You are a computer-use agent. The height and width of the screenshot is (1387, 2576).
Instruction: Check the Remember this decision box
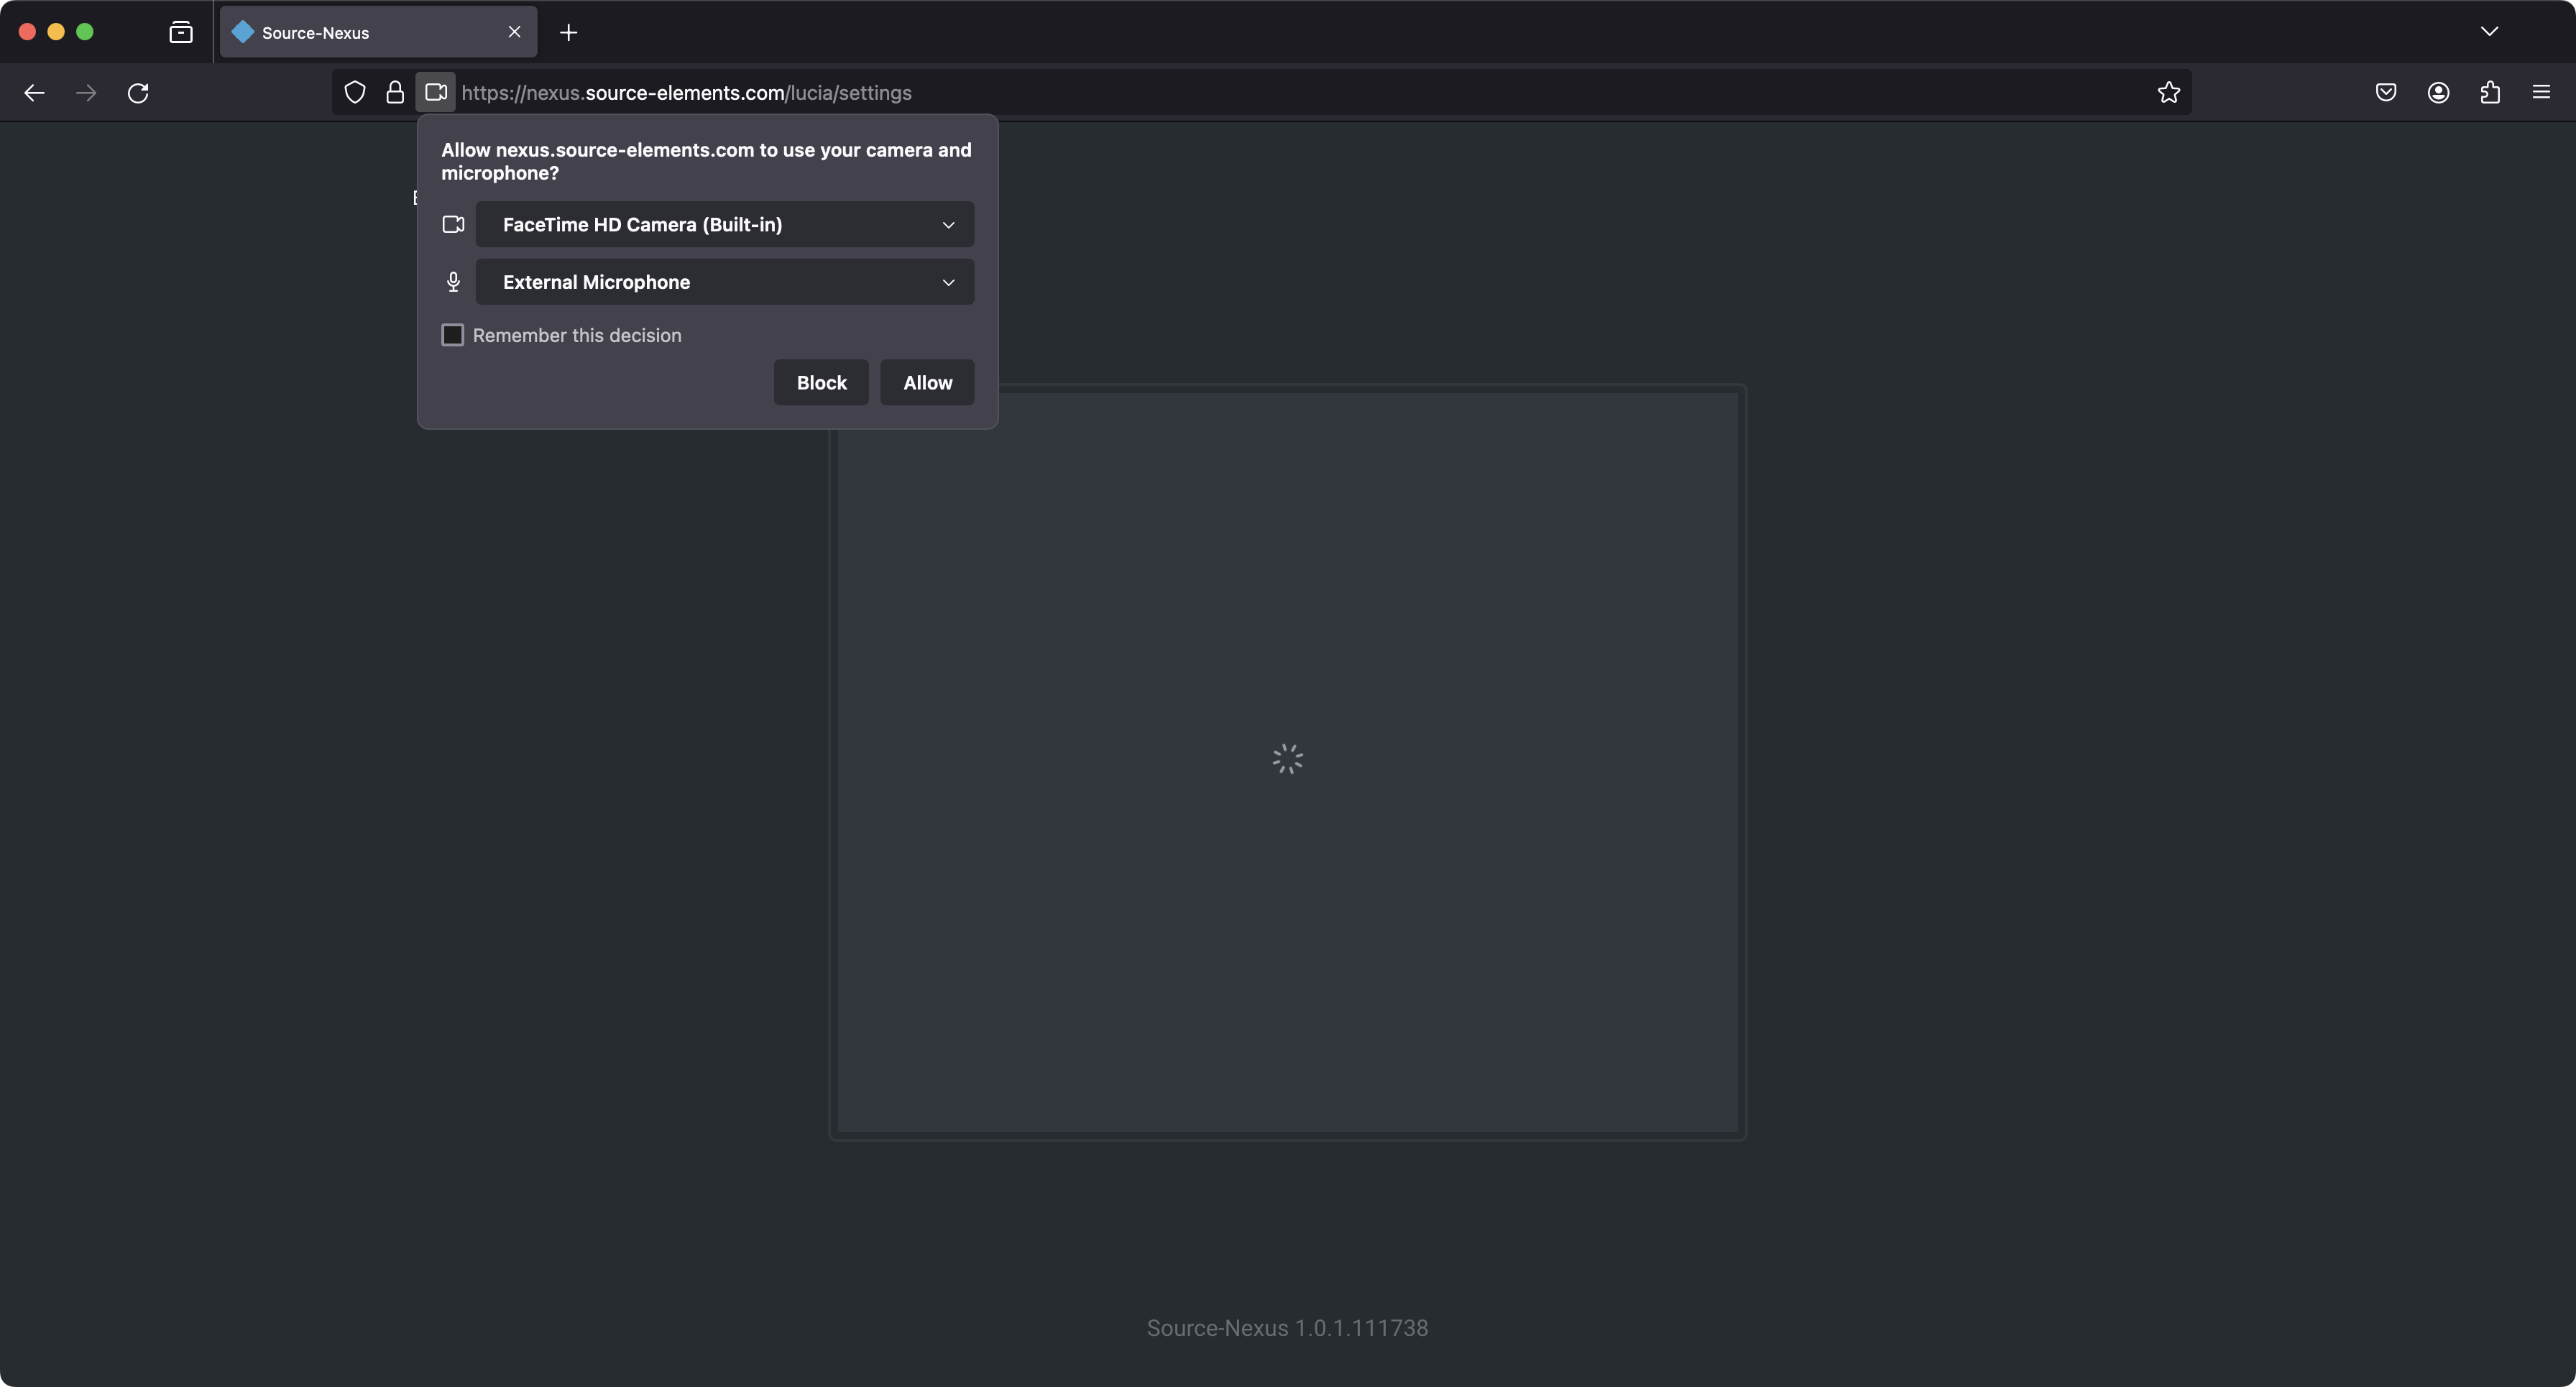coord(453,335)
